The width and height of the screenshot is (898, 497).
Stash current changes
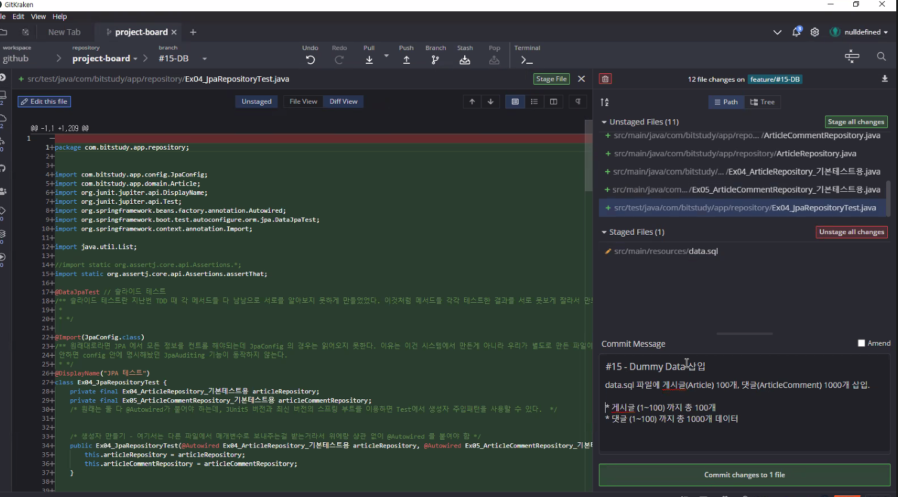tap(465, 55)
